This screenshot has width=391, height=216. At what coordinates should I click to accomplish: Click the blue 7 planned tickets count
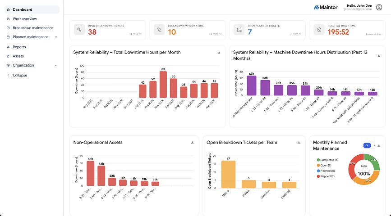click(x=249, y=32)
